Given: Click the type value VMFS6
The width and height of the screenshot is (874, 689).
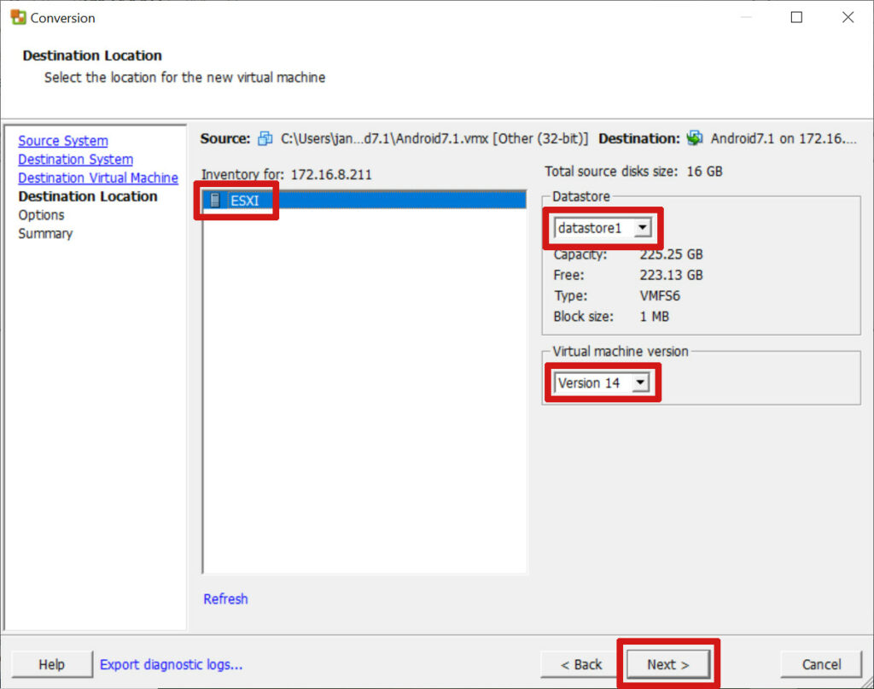Looking at the screenshot, I should [x=660, y=295].
